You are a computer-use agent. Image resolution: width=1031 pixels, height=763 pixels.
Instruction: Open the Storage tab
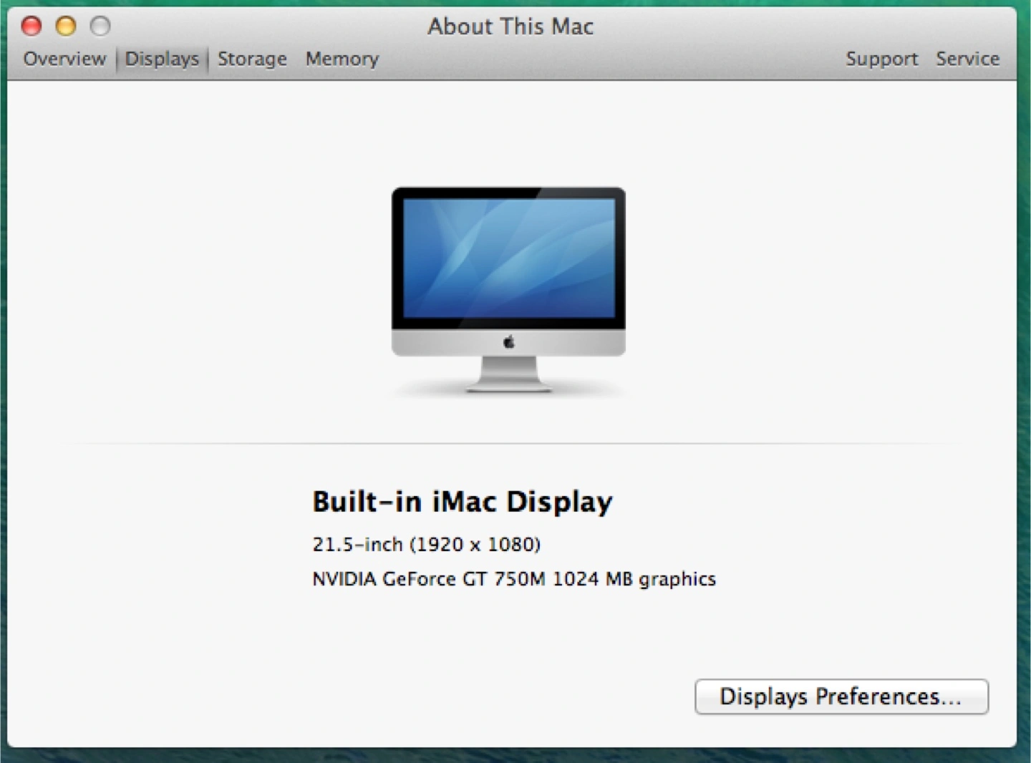[252, 59]
